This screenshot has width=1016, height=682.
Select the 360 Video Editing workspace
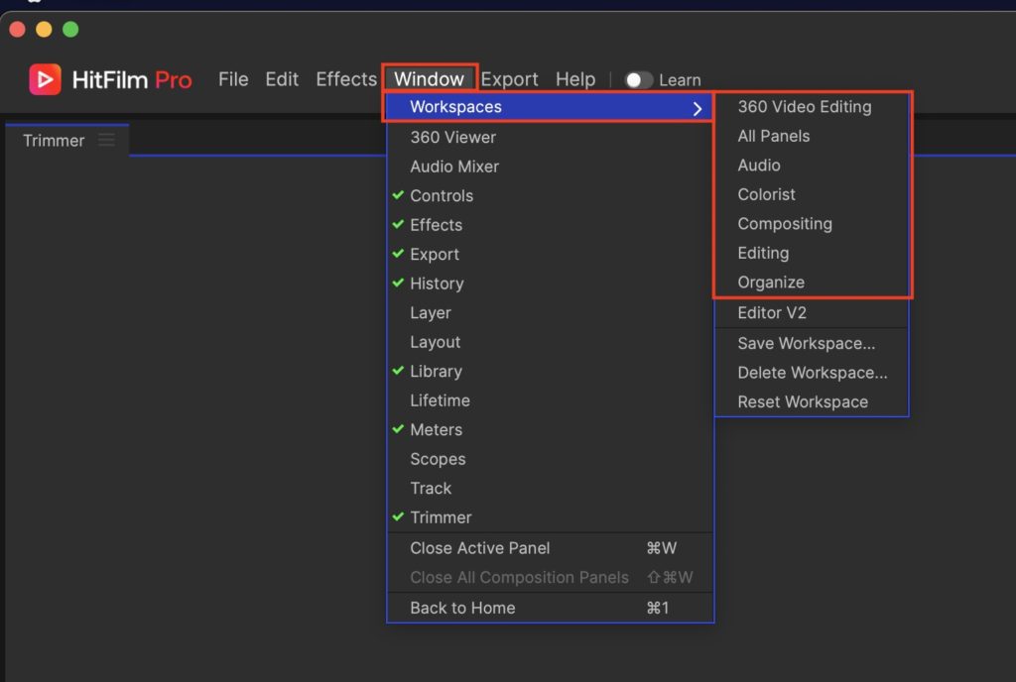pos(812,107)
